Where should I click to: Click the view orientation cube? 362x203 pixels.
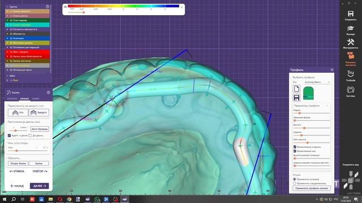(351, 180)
